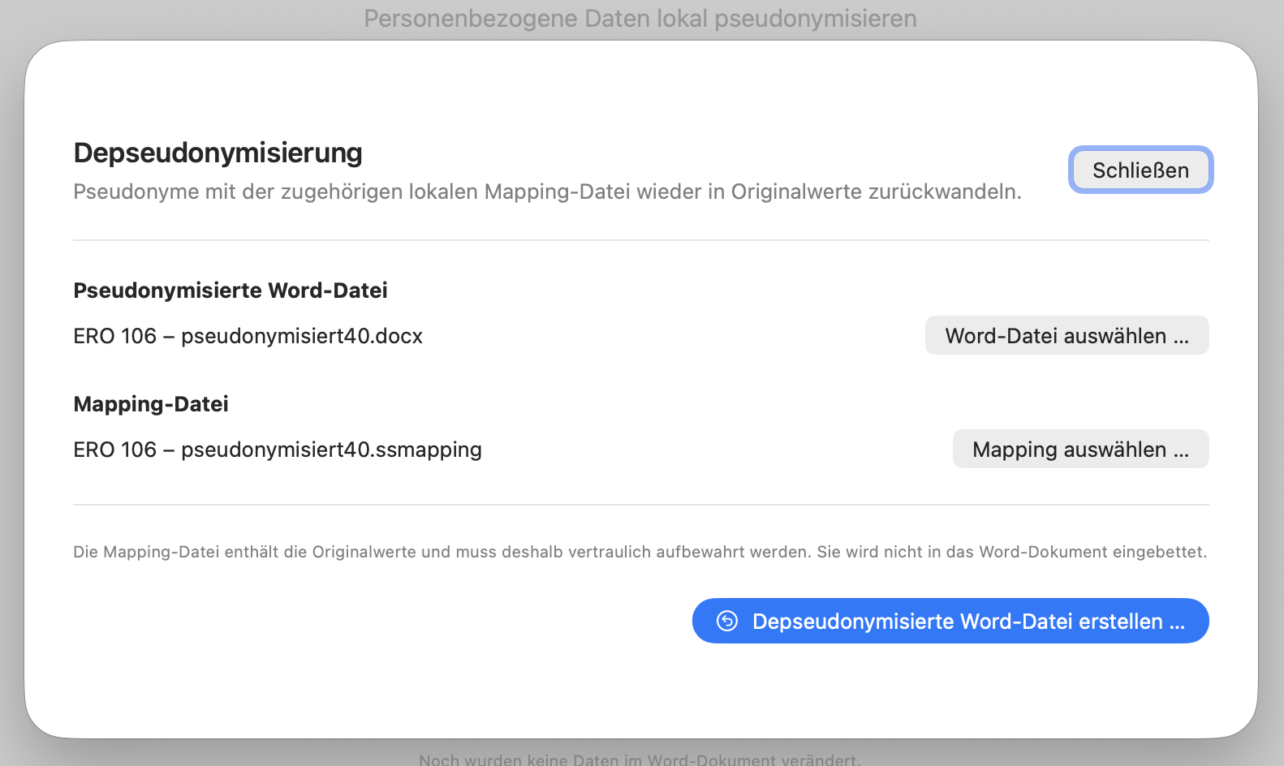Screen dimensions: 1284x766
Task: Click the background status text Noch wurden keine Daten
Action: click(x=640, y=760)
